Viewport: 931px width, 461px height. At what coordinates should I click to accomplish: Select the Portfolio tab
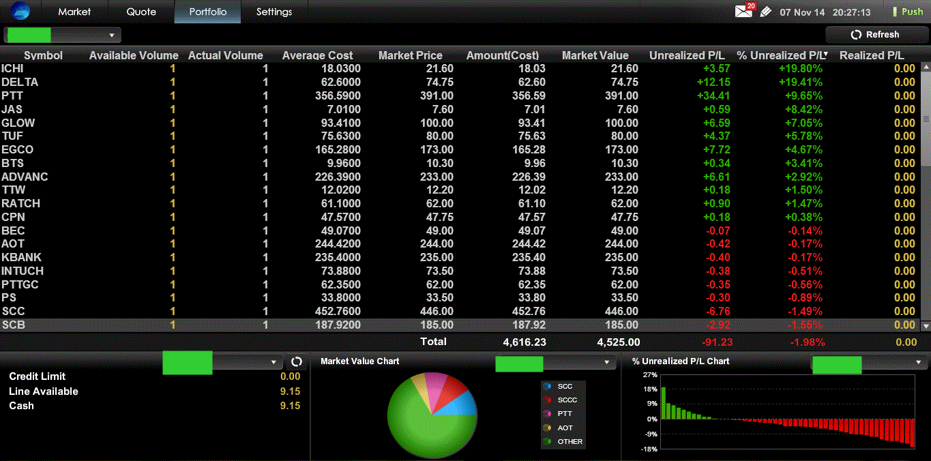click(x=208, y=12)
